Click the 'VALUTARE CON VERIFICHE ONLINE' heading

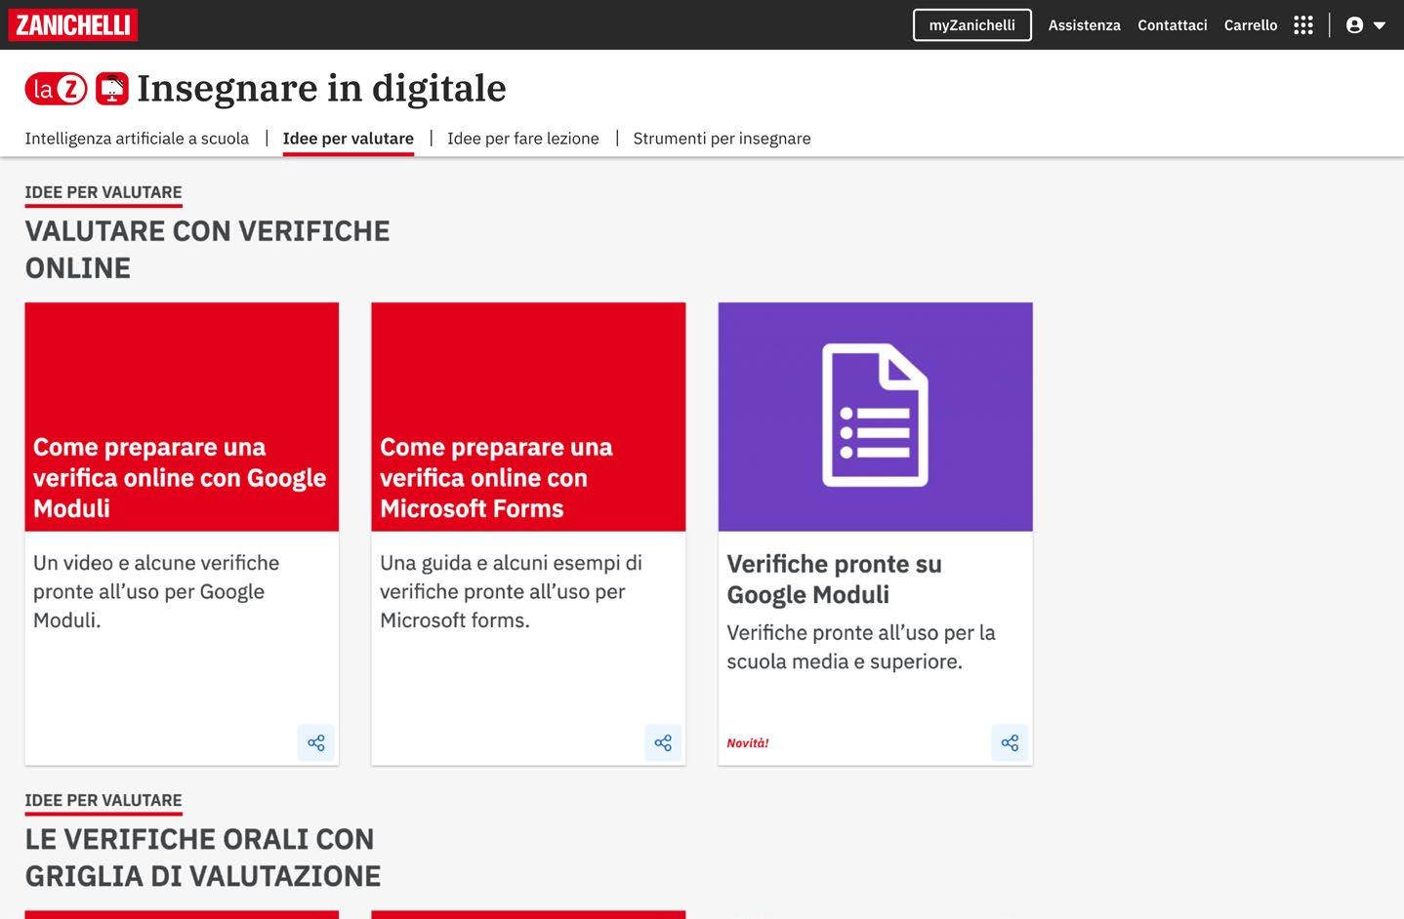pyautogui.click(x=207, y=250)
